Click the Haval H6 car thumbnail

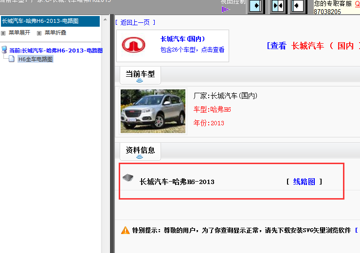coord(153,111)
